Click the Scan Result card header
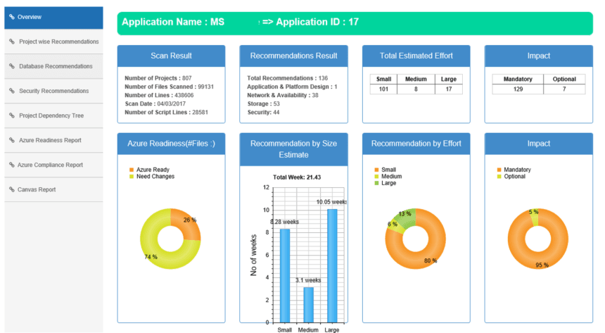The image size is (605, 333). [x=172, y=56]
